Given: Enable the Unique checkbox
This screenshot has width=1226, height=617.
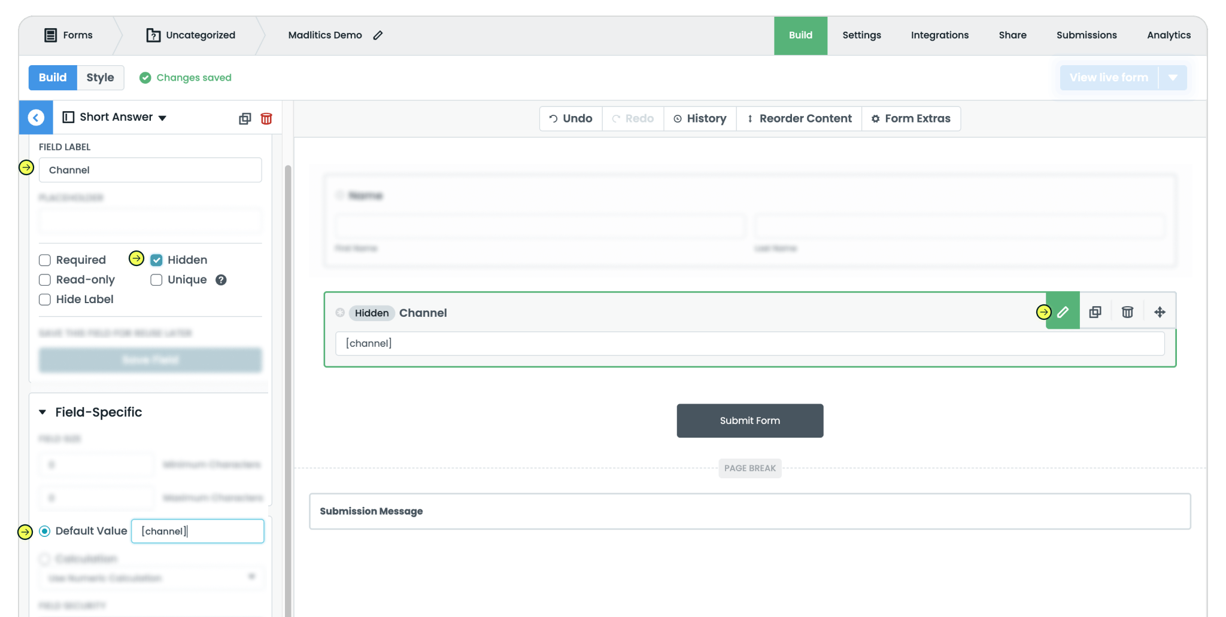Looking at the screenshot, I should [156, 280].
